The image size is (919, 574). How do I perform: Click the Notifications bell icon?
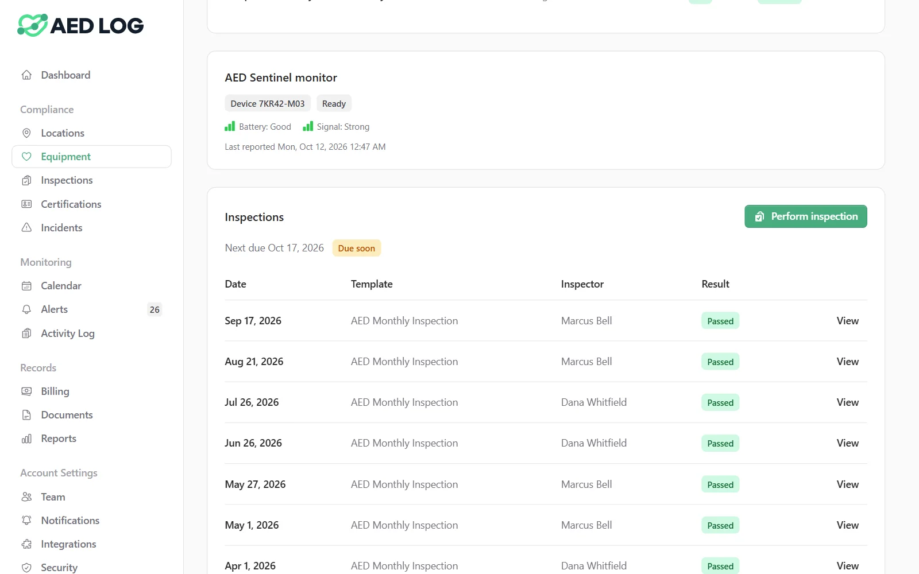[x=26, y=521]
